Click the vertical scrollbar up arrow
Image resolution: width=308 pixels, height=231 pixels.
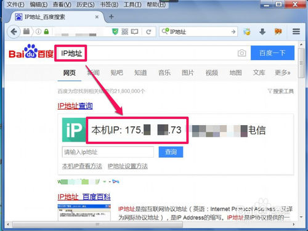[301, 44]
